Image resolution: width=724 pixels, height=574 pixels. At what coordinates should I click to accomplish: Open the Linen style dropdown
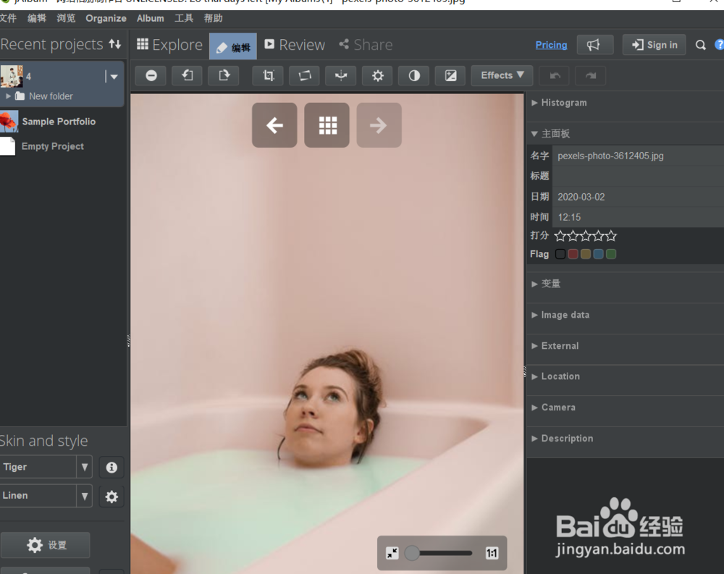tap(85, 496)
